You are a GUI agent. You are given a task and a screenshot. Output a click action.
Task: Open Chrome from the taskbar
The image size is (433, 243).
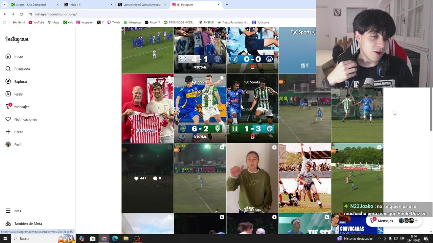coord(104,239)
